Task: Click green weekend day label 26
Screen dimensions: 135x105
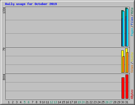Action: [x=107, y=102]
